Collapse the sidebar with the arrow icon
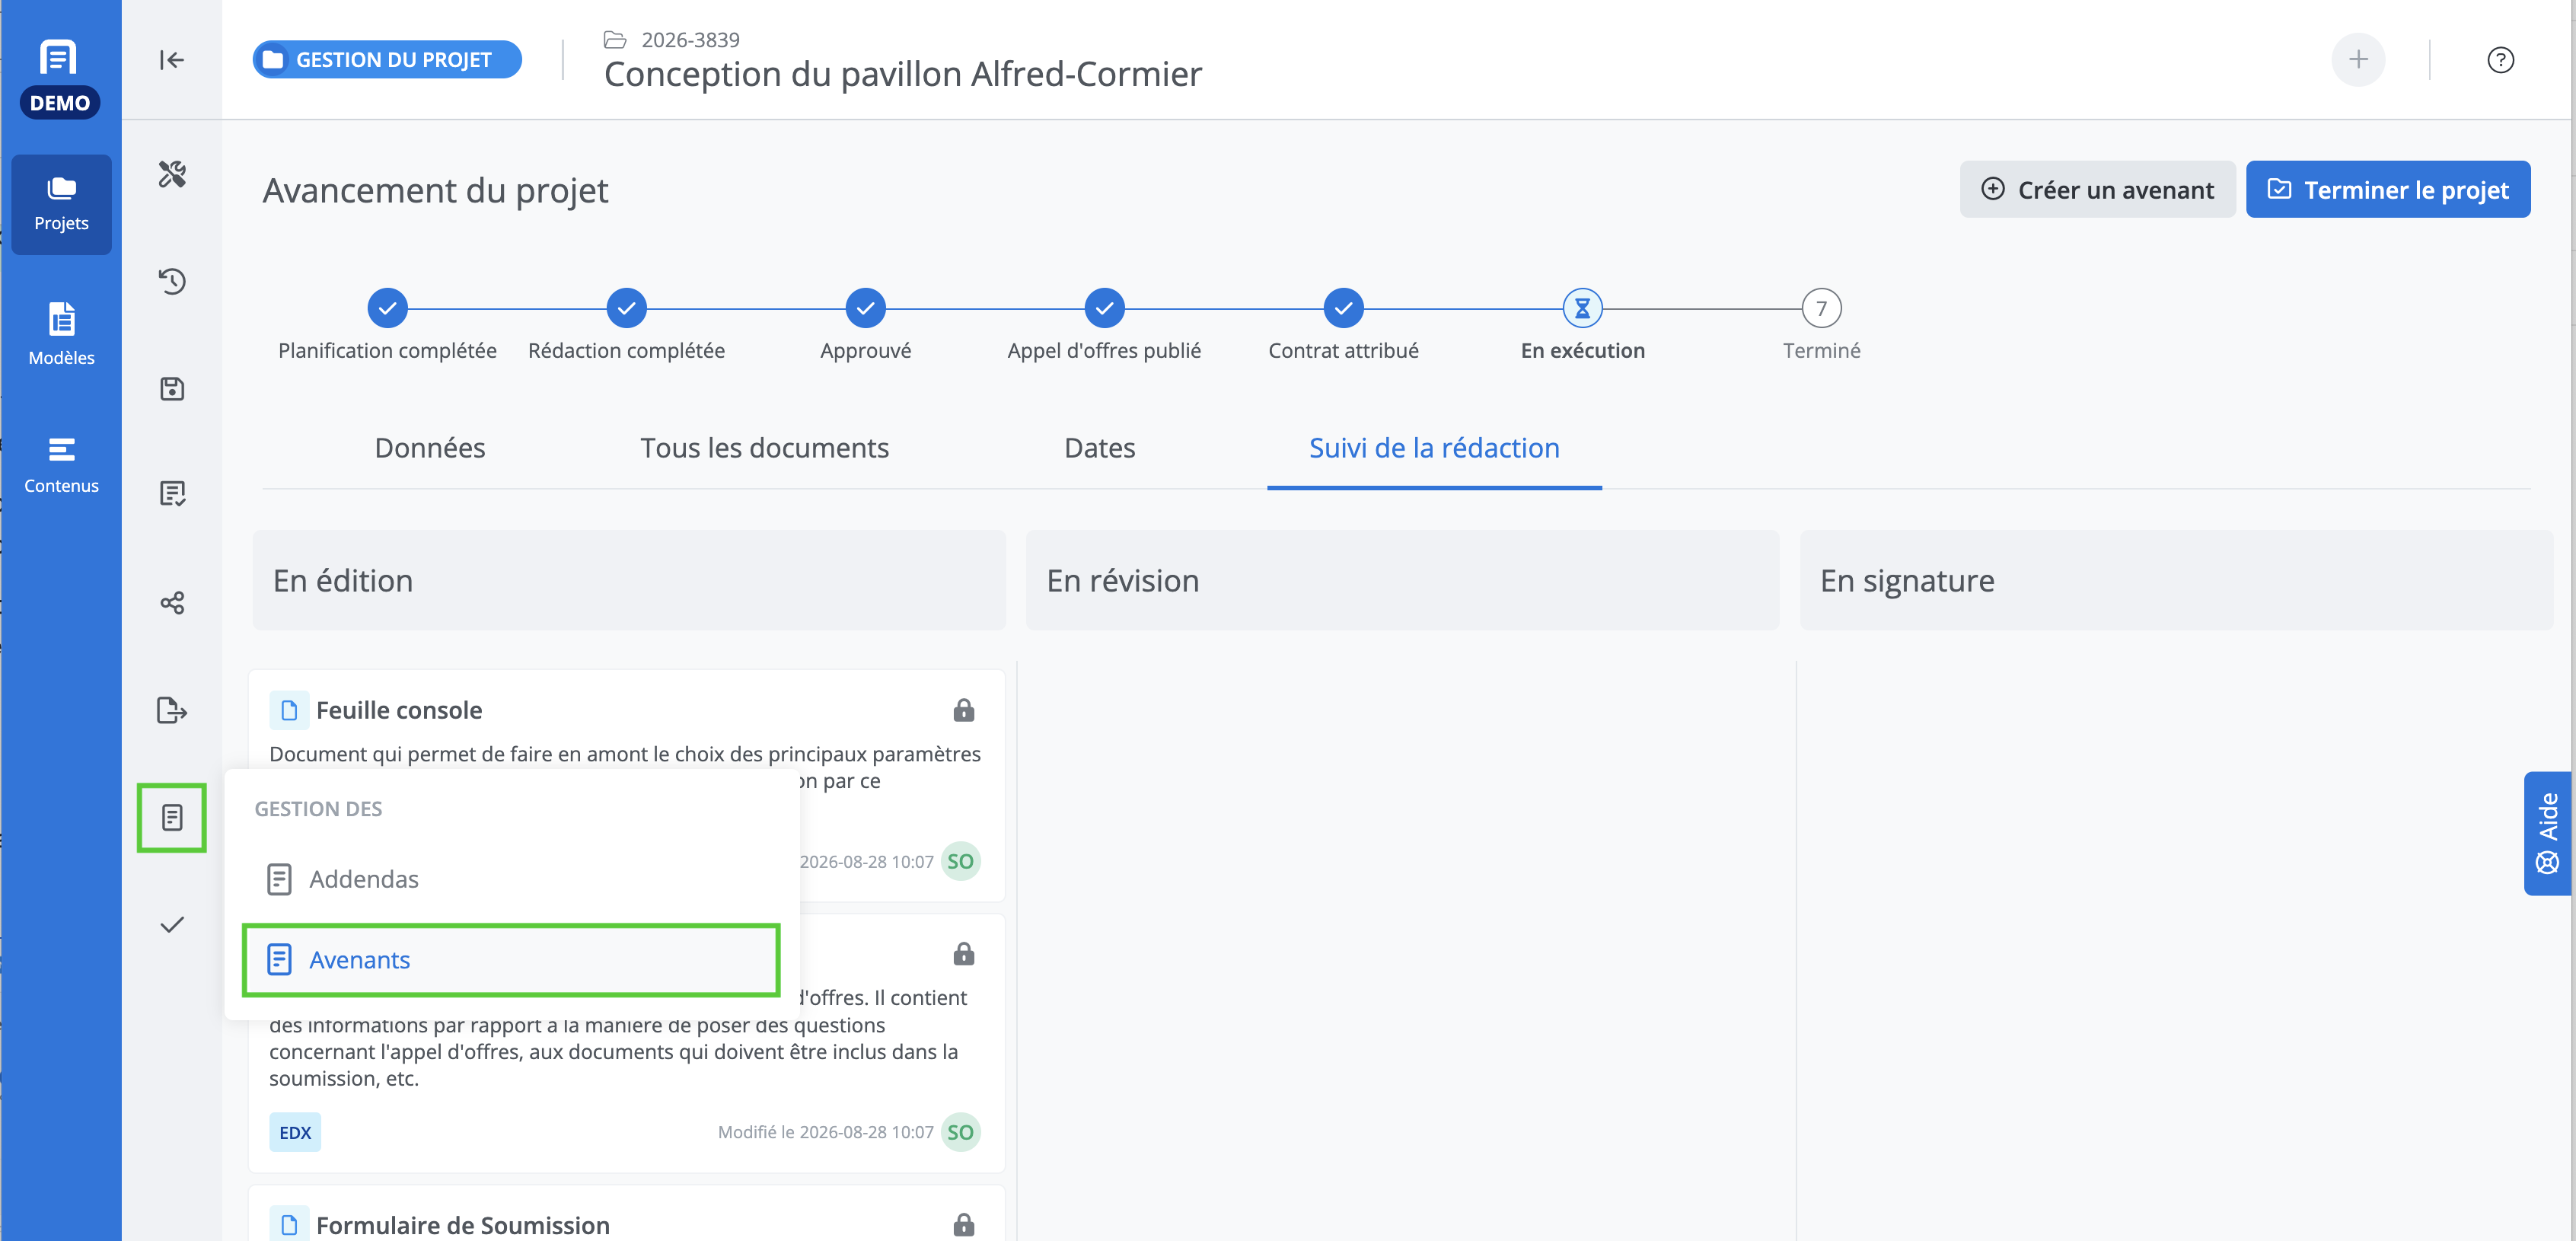The width and height of the screenshot is (2576, 1241). (172, 60)
